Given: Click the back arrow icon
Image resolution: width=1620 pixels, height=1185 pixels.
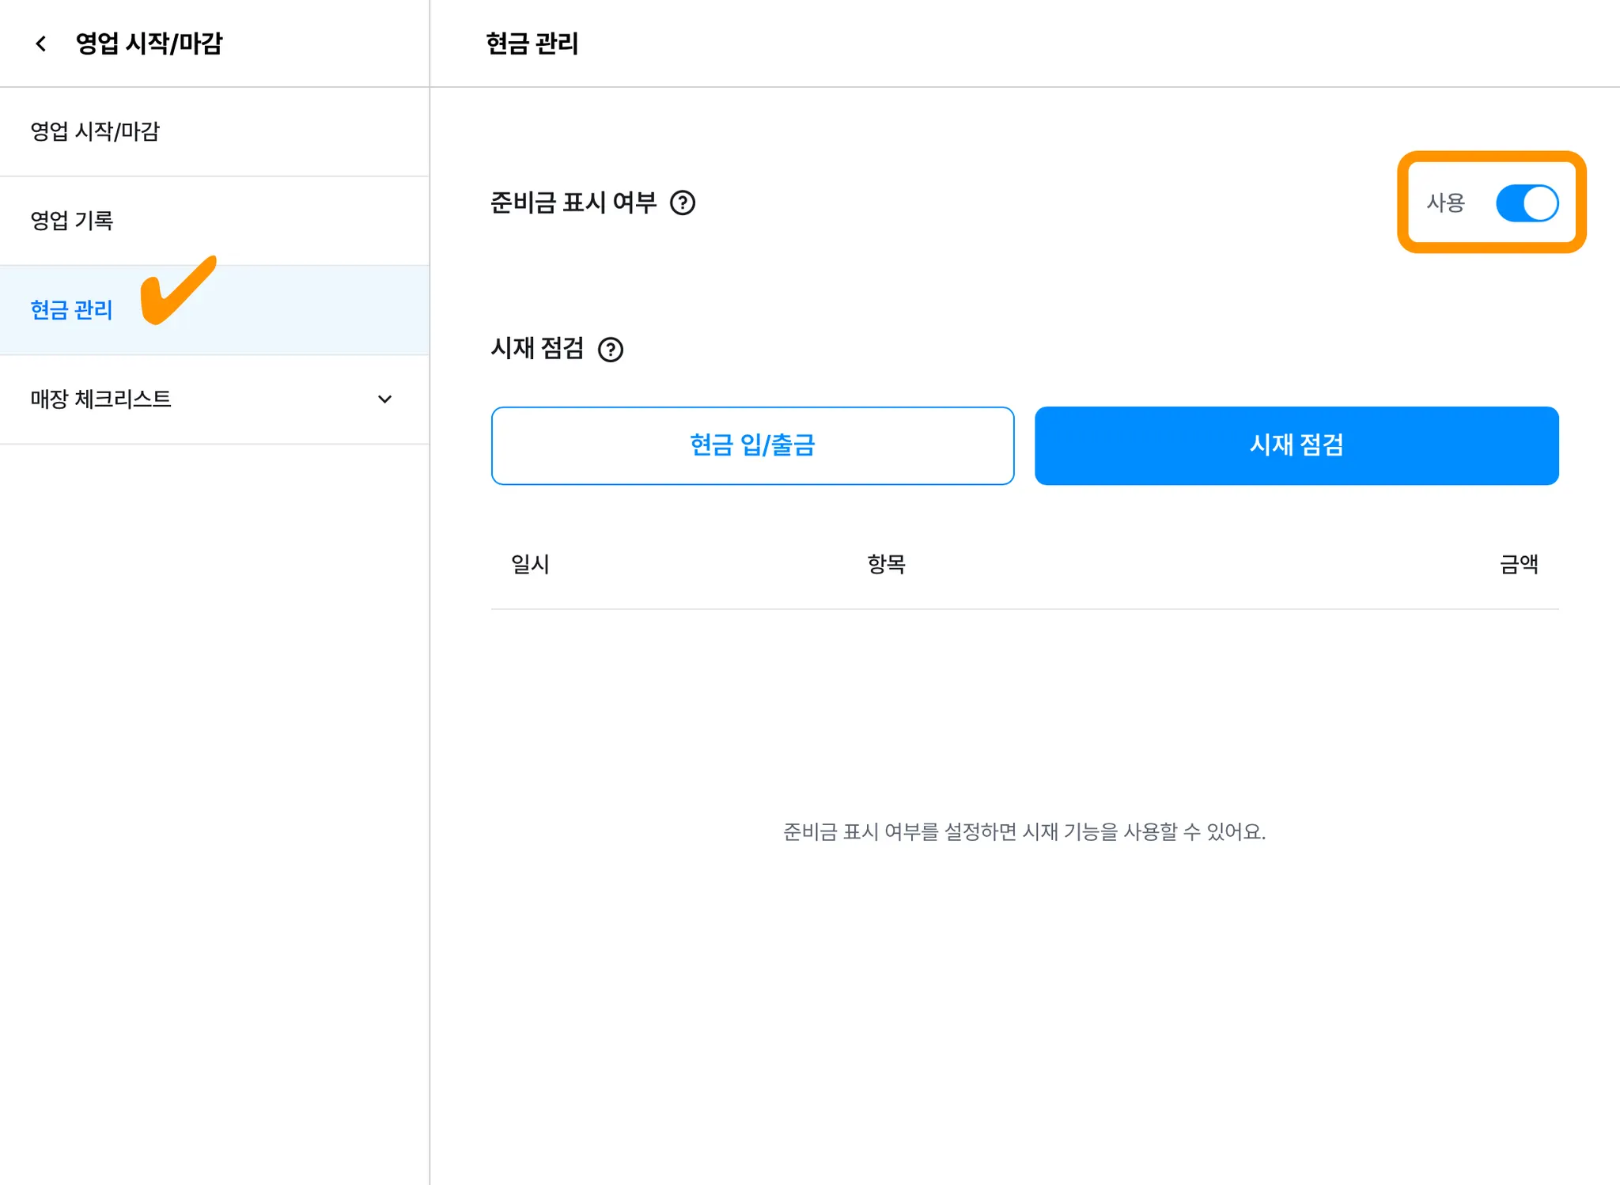Looking at the screenshot, I should coord(41,44).
